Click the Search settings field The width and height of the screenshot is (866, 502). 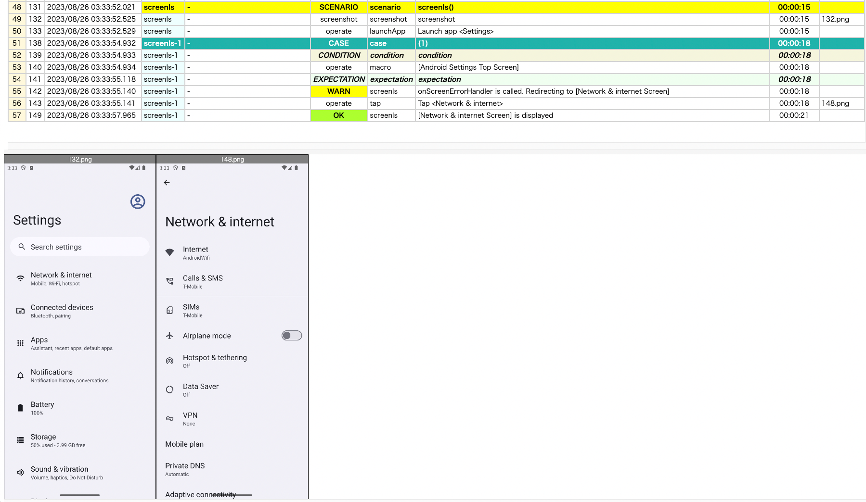(x=80, y=247)
